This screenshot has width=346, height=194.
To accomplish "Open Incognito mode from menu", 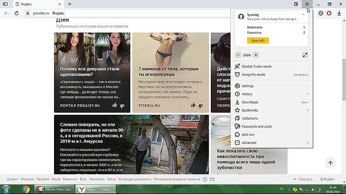I will pos(271,74).
